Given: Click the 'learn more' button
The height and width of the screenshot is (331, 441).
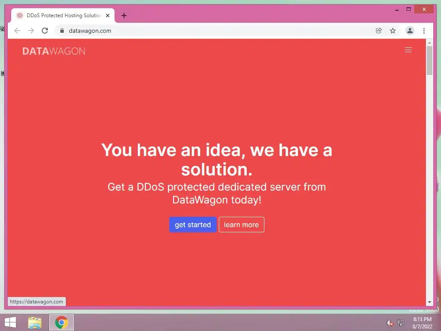Looking at the screenshot, I should (241, 225).
